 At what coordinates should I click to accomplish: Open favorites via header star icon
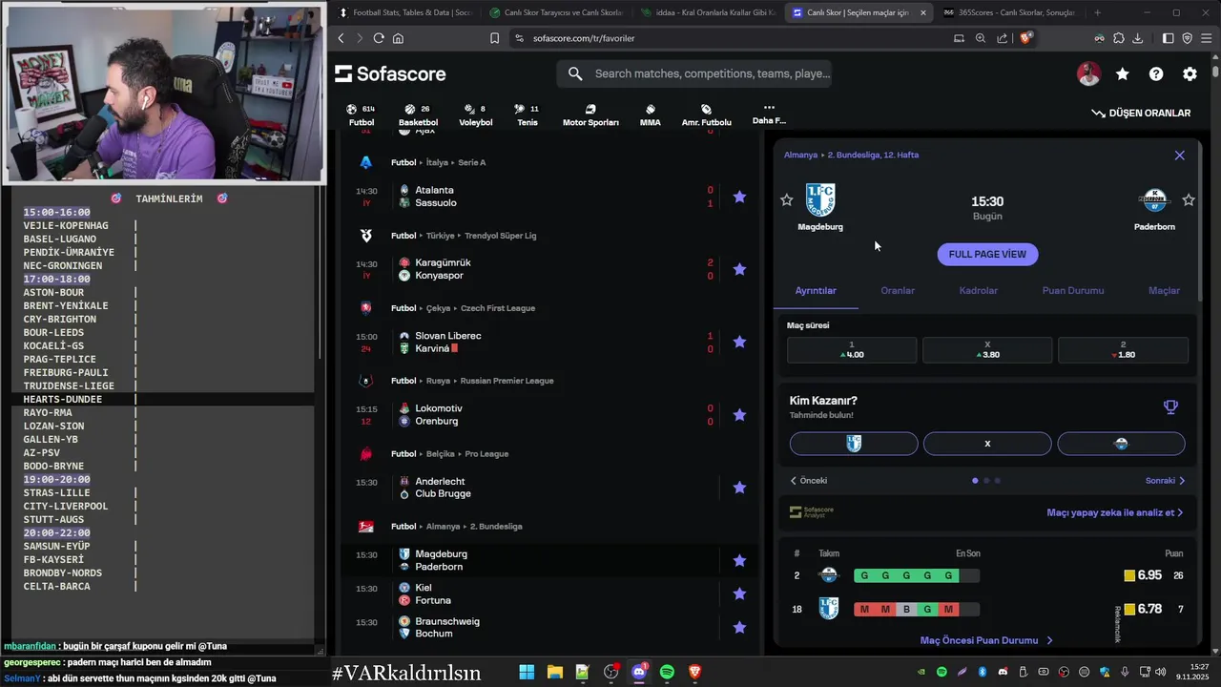[1123, 73]
